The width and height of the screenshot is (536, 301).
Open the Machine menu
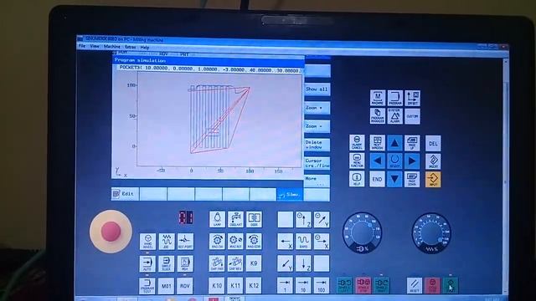pyautogui.click(x=111, y=47)
